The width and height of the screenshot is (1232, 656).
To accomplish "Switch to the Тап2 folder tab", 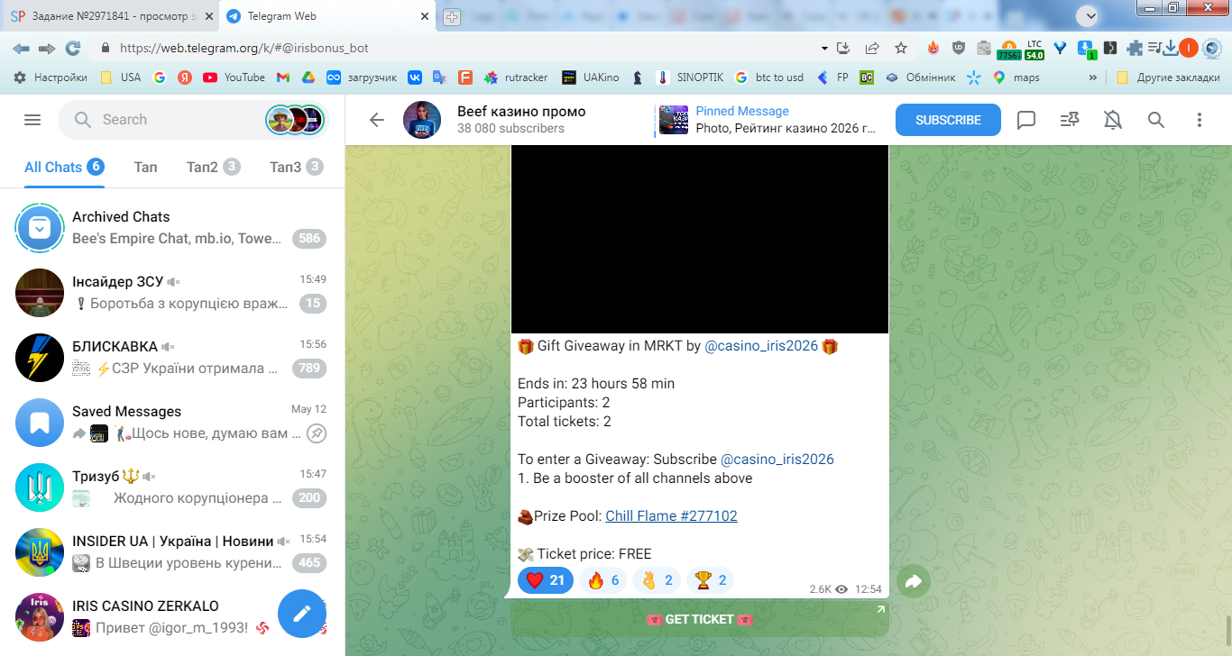I will click(x=213, y=167).
